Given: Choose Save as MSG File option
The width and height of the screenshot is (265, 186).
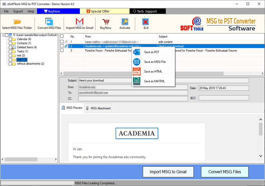Looking at the screenshot, I should pyautogui.click(x=153, y=62).
